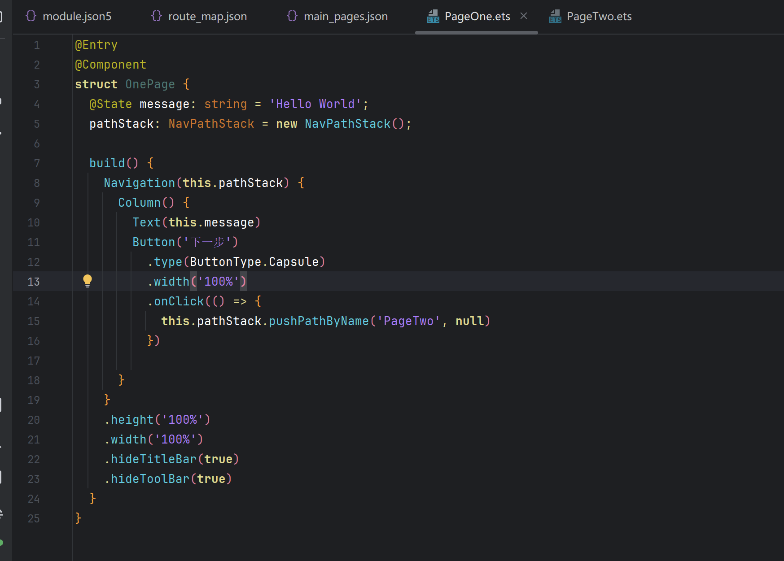Select the route_map.json tab
This screenshot has width=784, height=561.
pos(207,17)
